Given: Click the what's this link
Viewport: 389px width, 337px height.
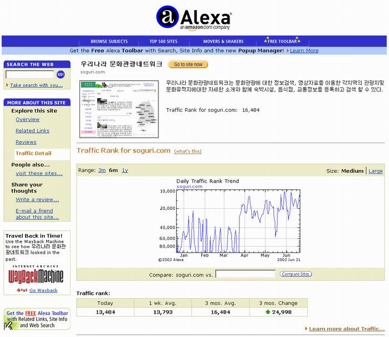Looking at the screenshot, I should (x=188, y=151).
